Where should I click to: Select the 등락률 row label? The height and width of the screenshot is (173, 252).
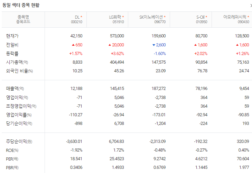[12, 53]
